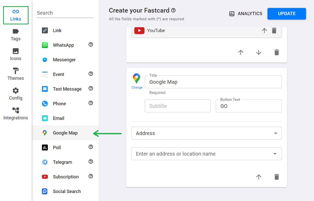Viewport: 314px width, 201px height.
Task: Move the YouTube row up
Action: pos(264,31)
